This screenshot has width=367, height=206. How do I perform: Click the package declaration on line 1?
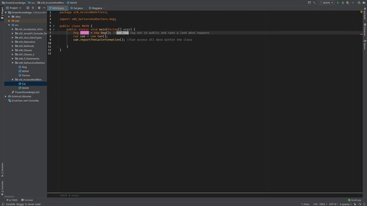[84, 12]
